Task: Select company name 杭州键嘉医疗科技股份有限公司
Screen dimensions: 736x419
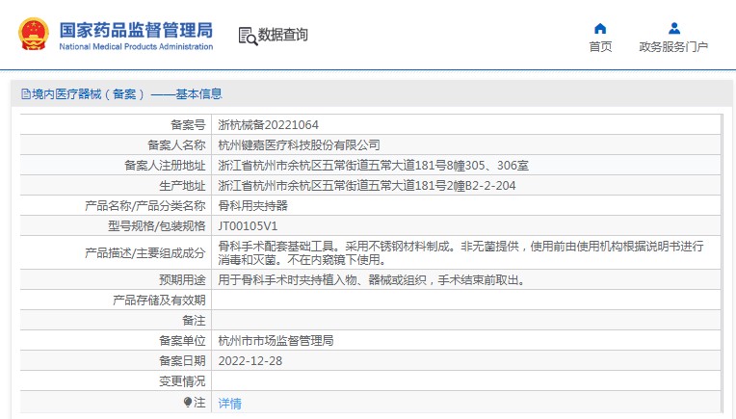Action: [299, 145]
